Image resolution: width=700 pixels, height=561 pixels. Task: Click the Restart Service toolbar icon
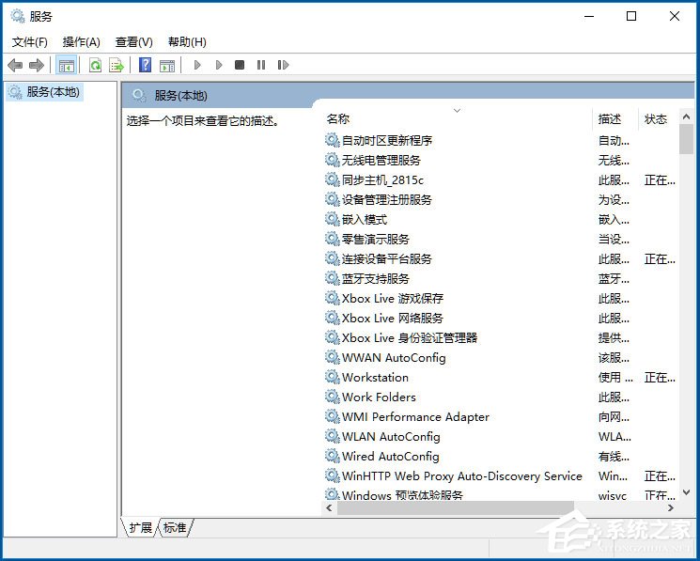[282, 65]
